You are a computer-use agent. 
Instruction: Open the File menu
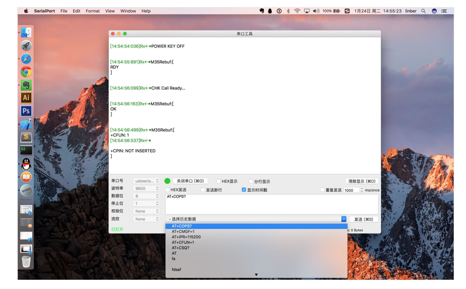click(64, 11)
